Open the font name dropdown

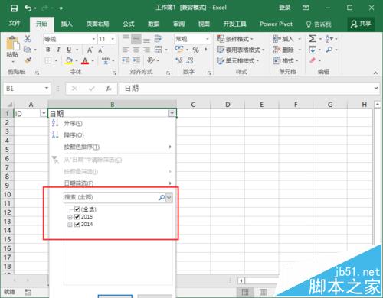pyautogui.click(x=93, y=39)
